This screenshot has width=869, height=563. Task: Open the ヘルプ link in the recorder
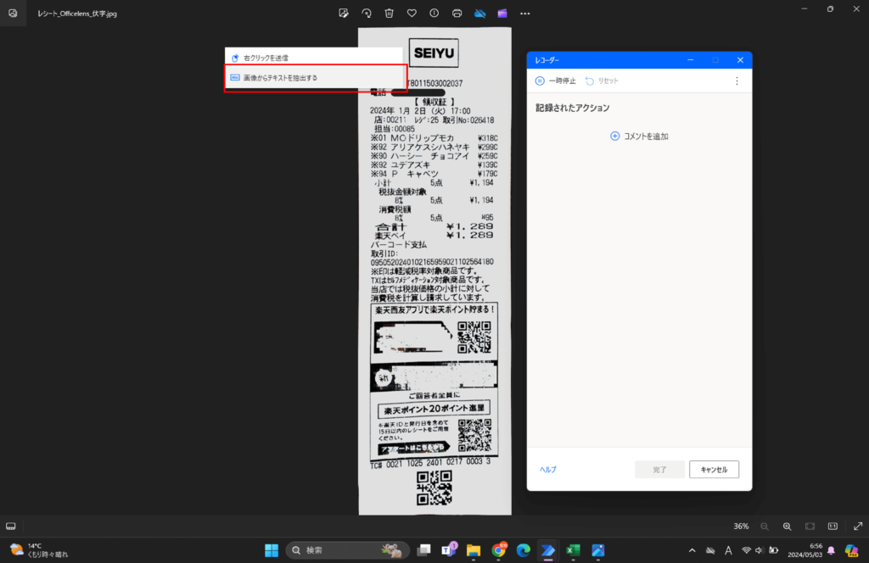tap(548, 470)
